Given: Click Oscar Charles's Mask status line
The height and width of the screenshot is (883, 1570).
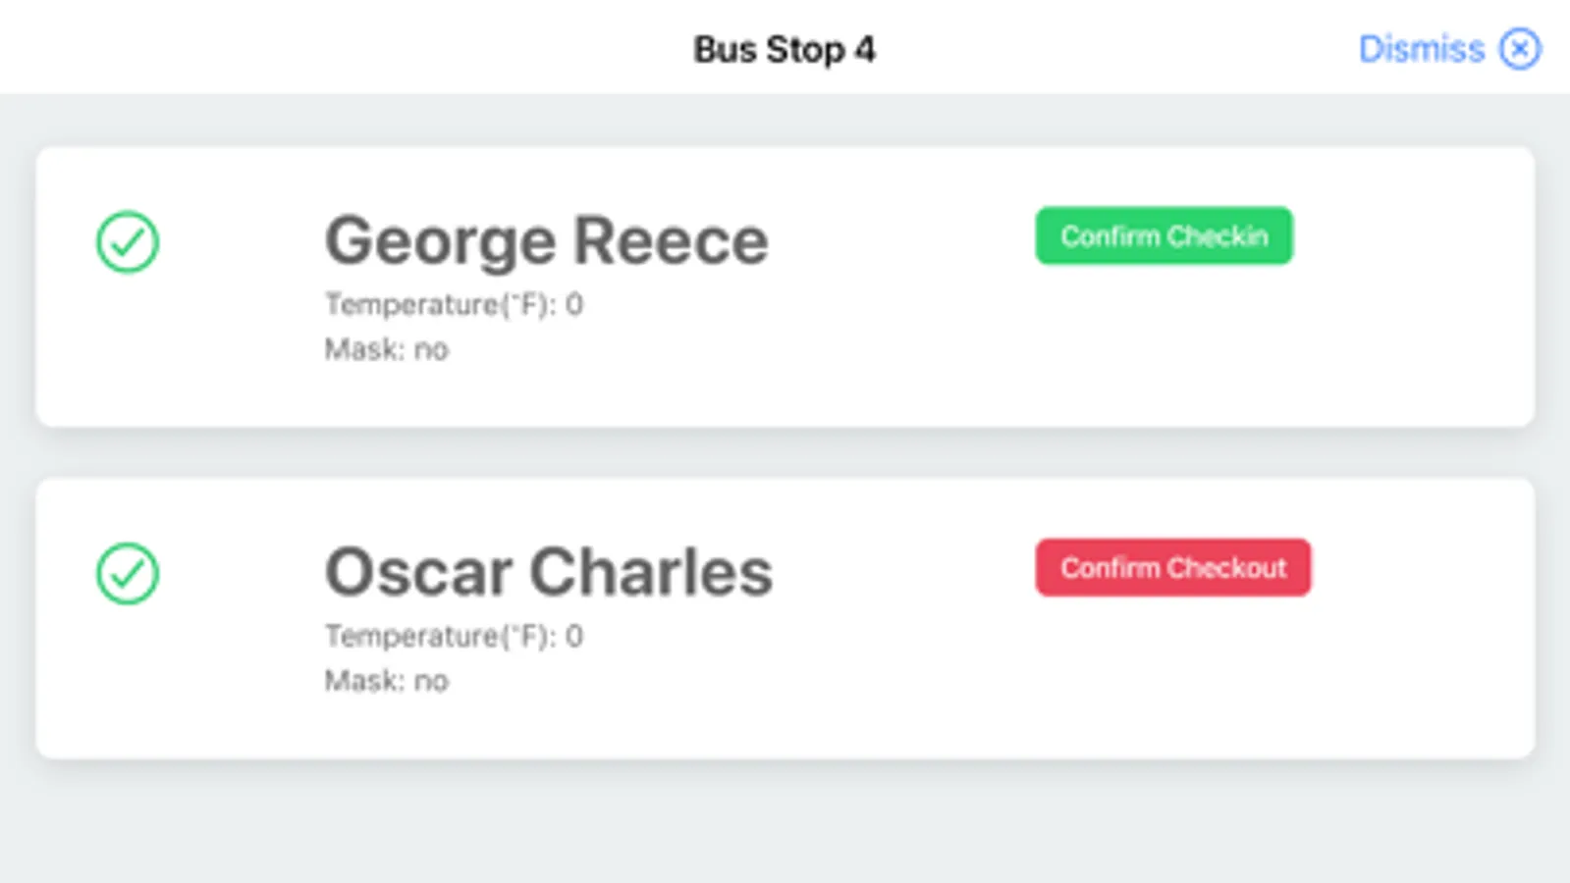Looking at the screenshot, I should click(386, 681).
